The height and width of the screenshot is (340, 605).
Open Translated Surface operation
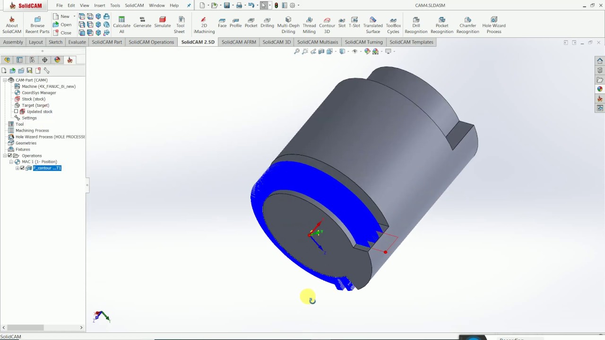(373, 25)
